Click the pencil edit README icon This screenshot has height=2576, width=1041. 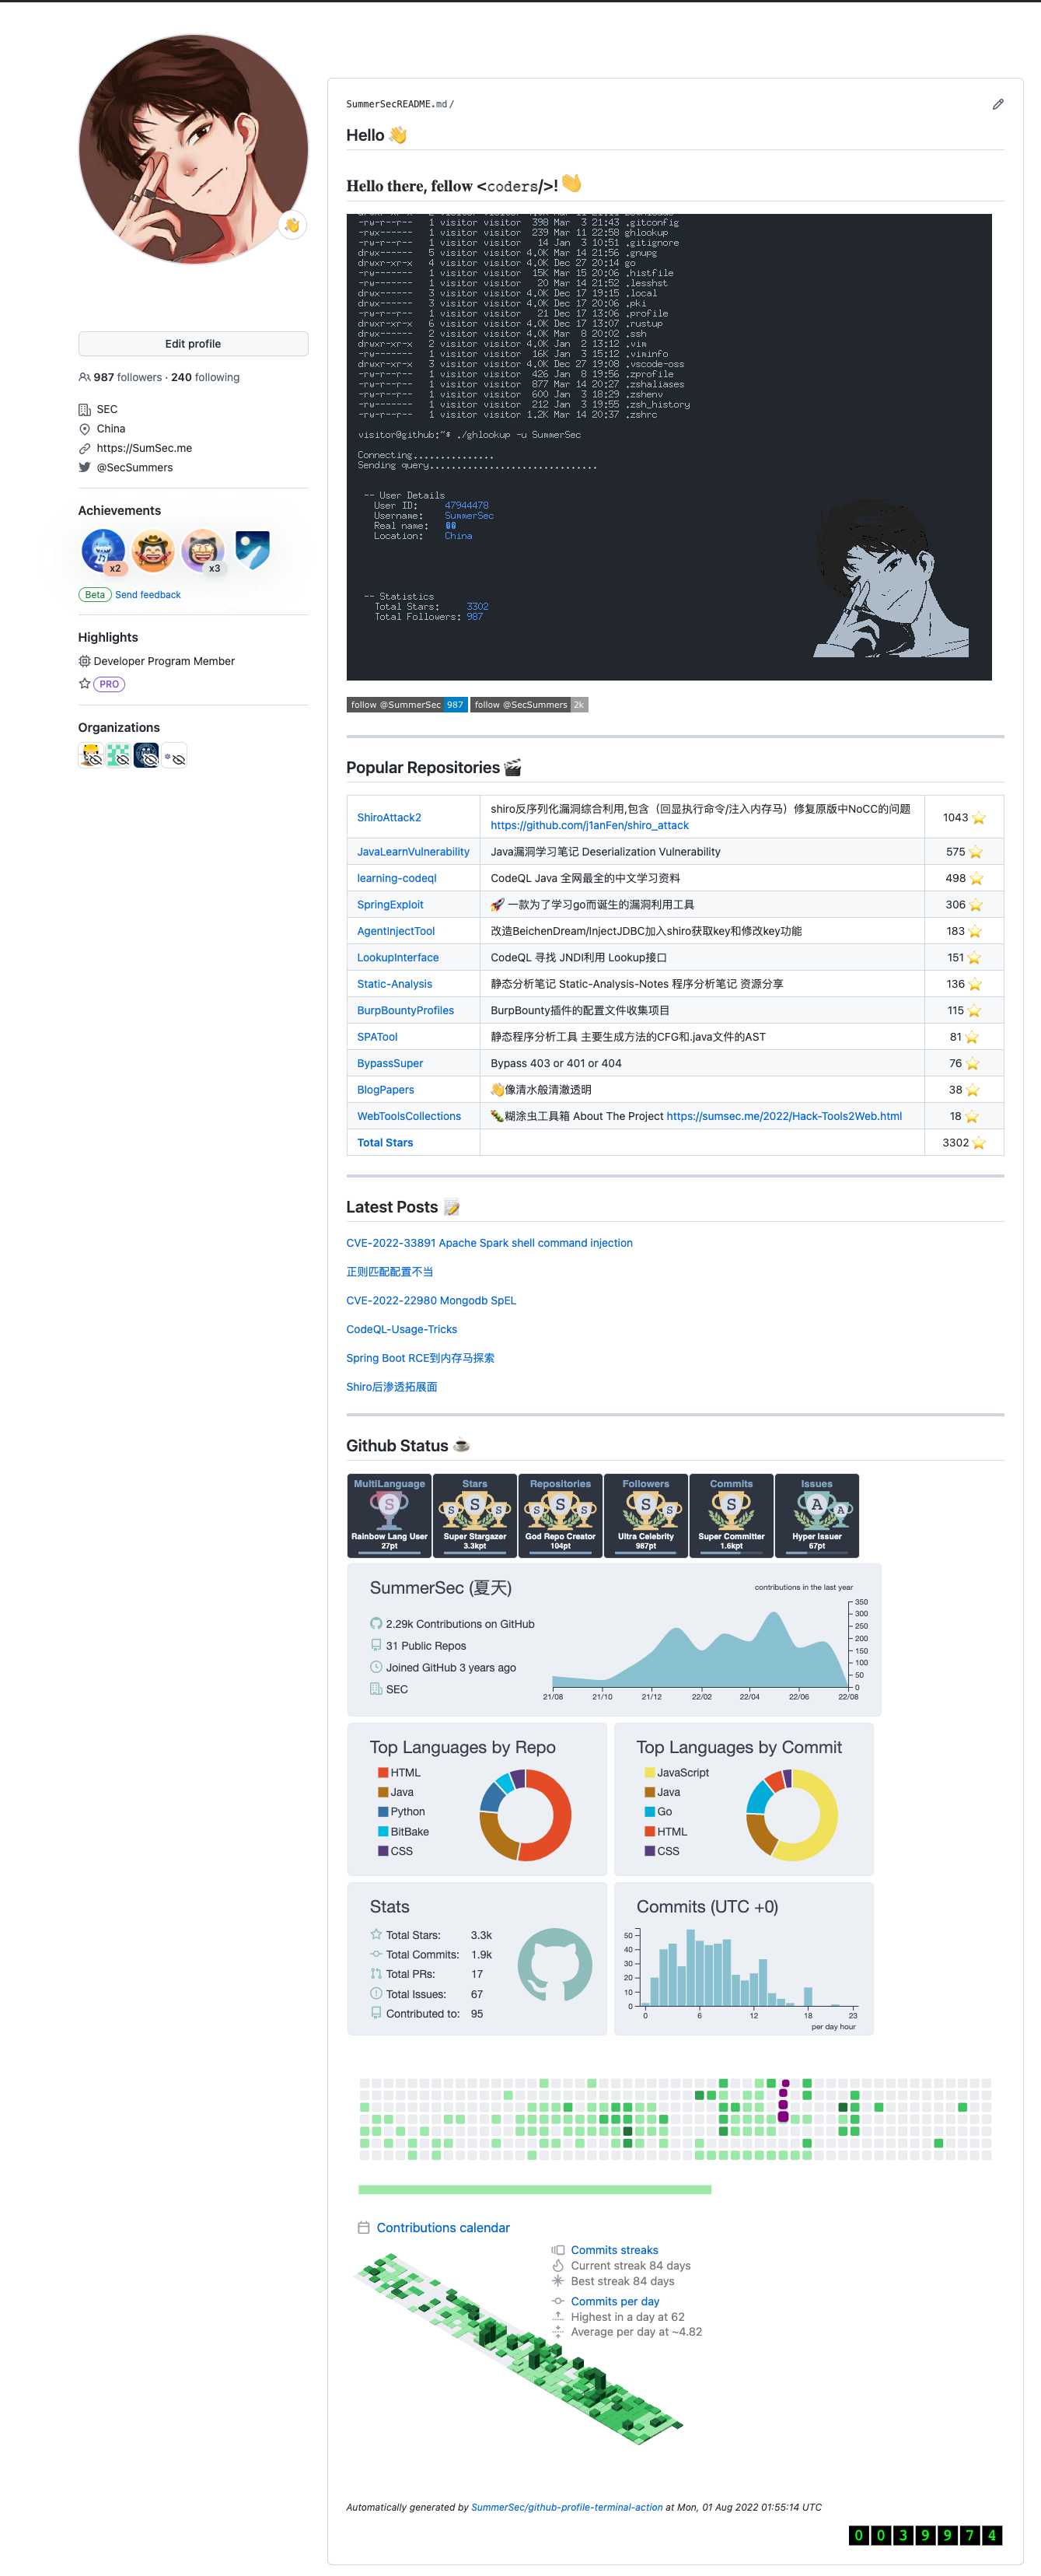click(x=997, y=104)
